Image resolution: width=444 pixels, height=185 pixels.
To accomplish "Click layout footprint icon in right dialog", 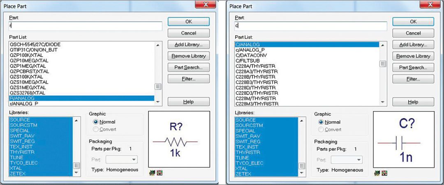I will 384,173.
